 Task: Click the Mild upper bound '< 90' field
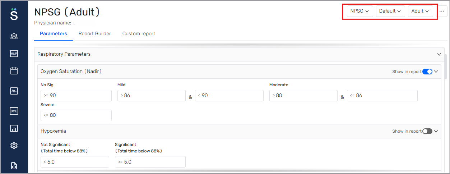click(229, 96)
